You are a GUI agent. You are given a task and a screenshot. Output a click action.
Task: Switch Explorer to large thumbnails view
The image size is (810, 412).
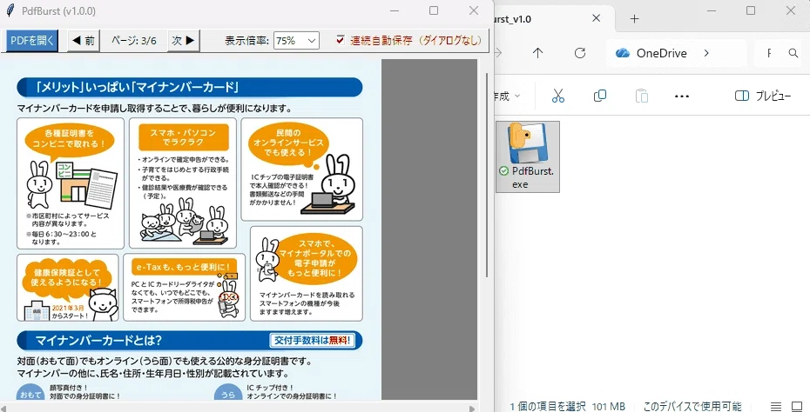tap(797, 406)
